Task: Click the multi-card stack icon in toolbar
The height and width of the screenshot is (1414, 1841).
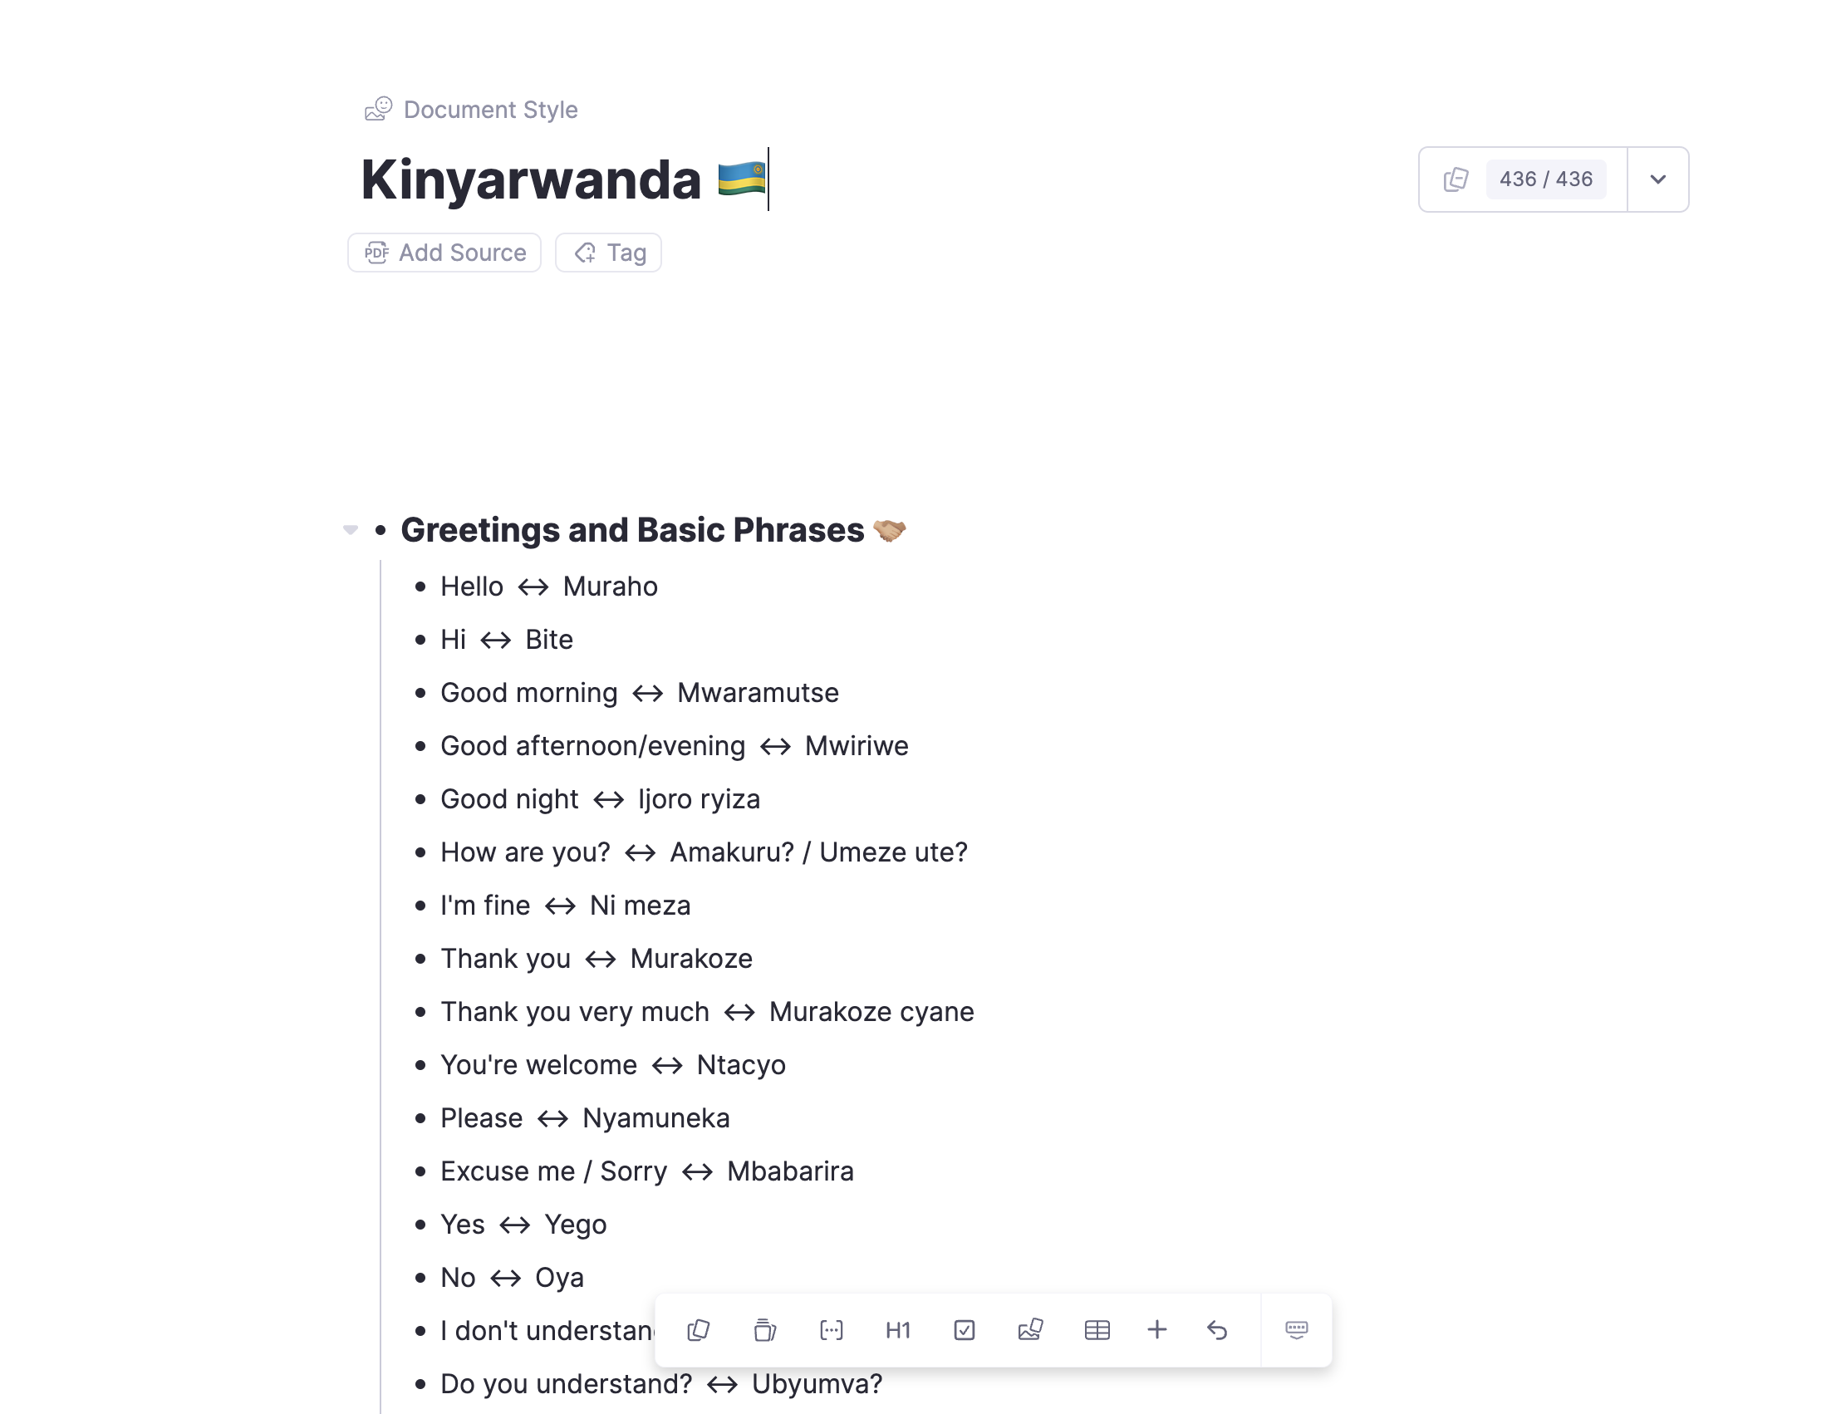Action: click(x=764, y=1330)
